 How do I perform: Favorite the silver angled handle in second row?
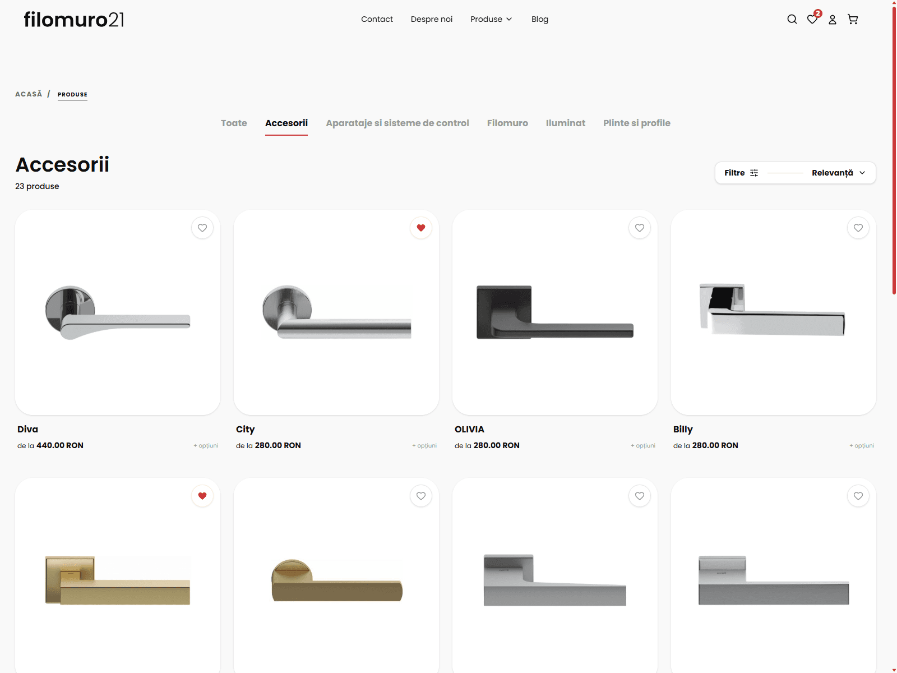(x=640, y=496)
